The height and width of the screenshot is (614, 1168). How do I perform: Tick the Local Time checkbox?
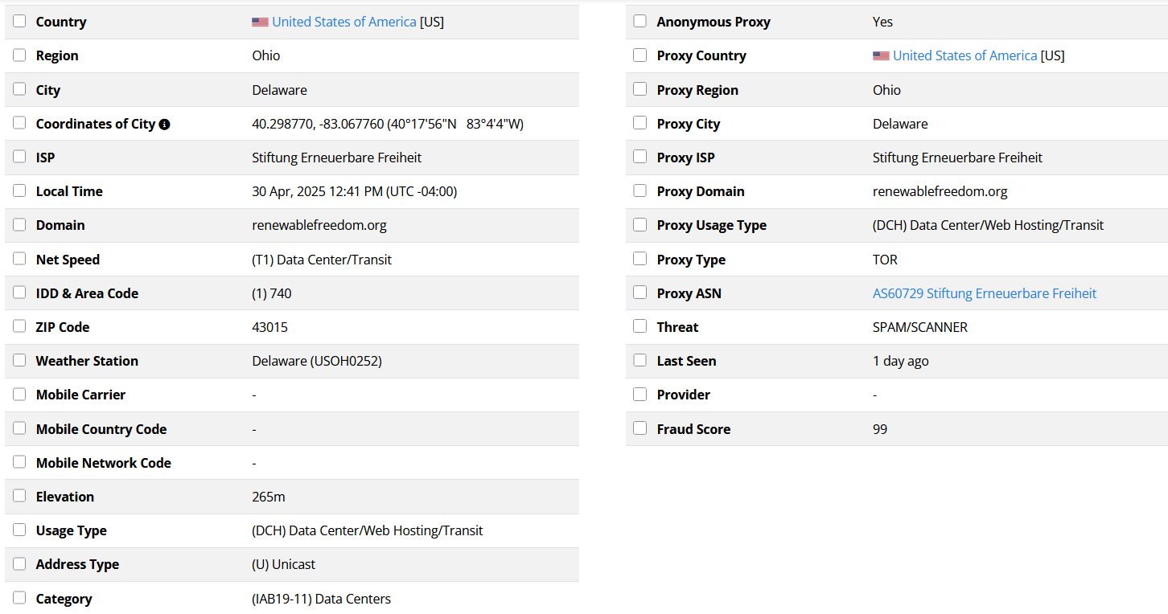pos(19,190)
